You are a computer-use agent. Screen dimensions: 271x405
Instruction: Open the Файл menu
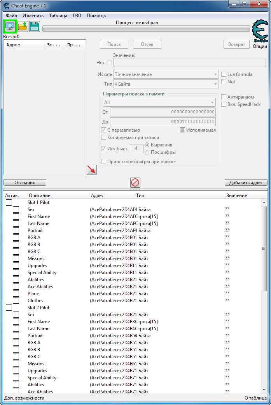[x=11, y=16]
